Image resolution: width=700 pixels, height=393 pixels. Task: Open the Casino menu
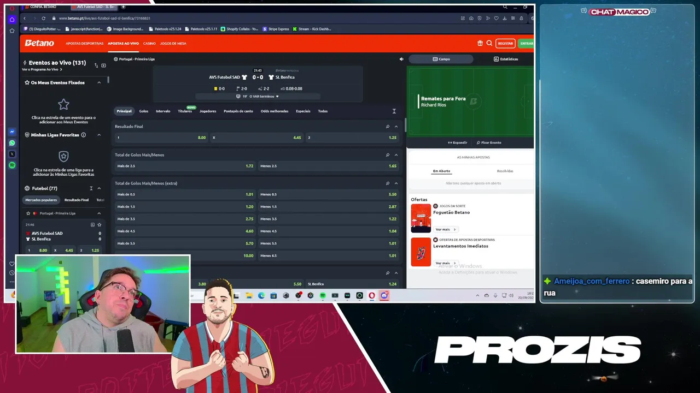[149, 44]
